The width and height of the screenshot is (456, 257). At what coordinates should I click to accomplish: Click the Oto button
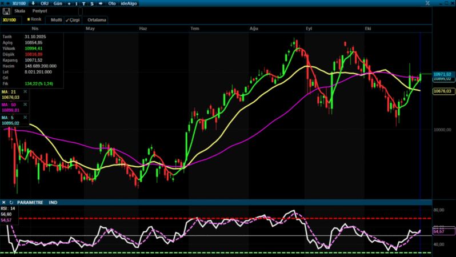click(x=112, y=3)
